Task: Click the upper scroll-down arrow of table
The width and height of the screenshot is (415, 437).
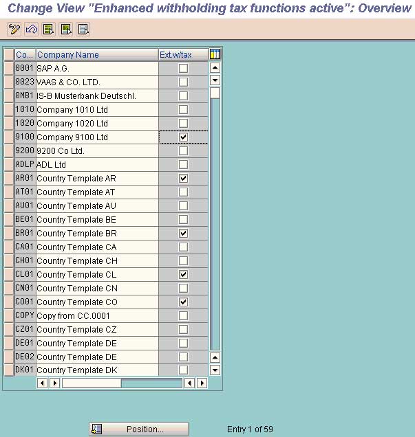Action: coord(215,80)
